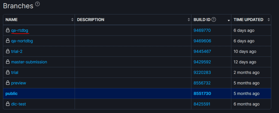Click the lock icon on qa-rtdbg row
Viewport: 279px width, 113px height.
[8, 30]
